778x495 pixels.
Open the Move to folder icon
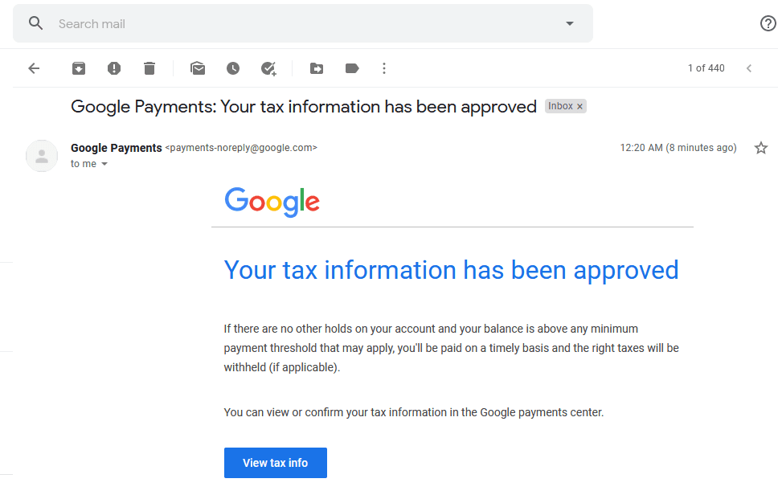[317, 68]
